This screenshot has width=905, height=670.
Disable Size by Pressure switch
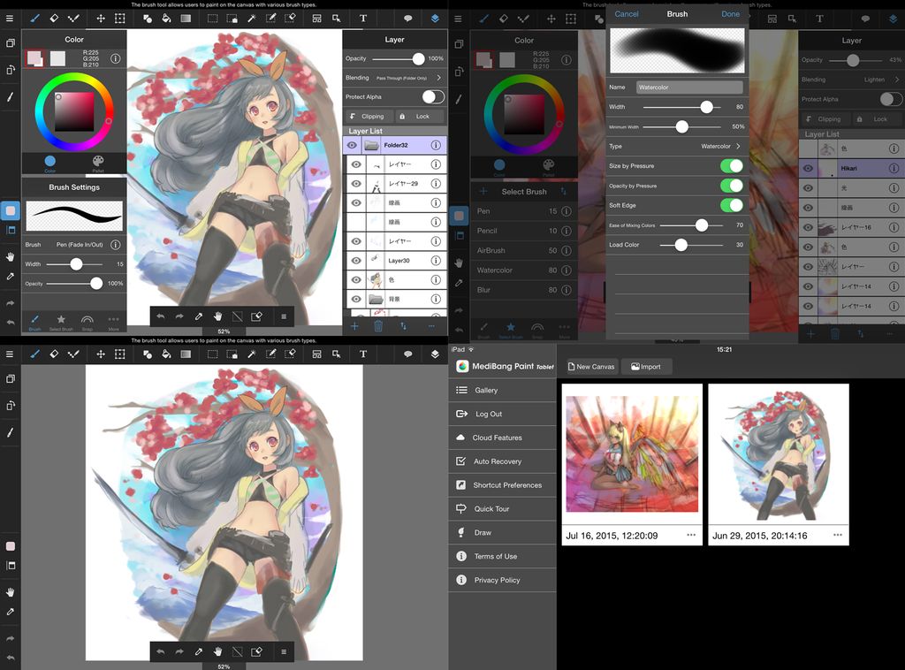tap(732, 166)
